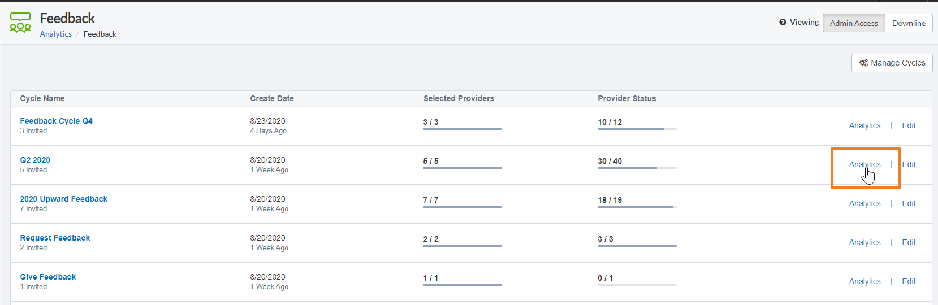View Analytics for 2020 Upward Feedback
Screen dimensions: 938x305
coord(864,203)
